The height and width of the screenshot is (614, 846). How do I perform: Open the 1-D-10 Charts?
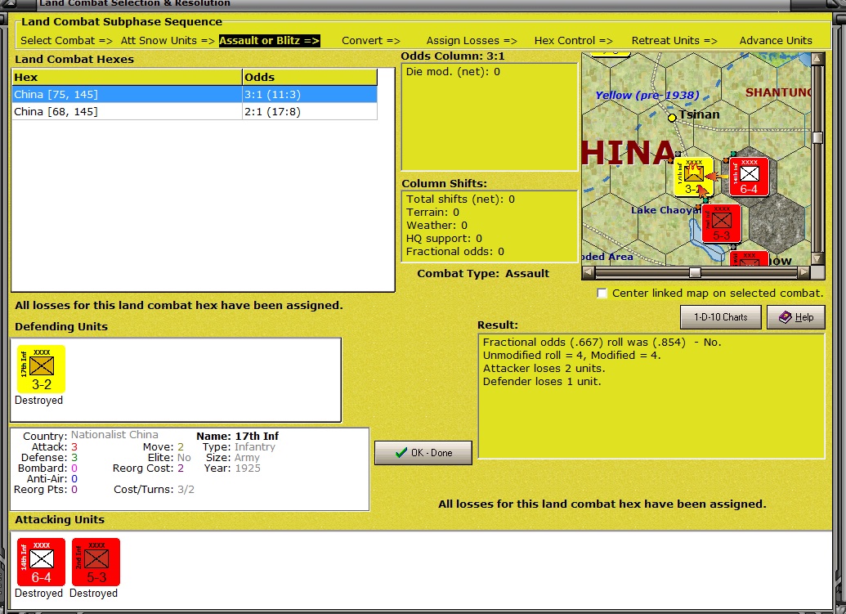[x=720, y=317]
